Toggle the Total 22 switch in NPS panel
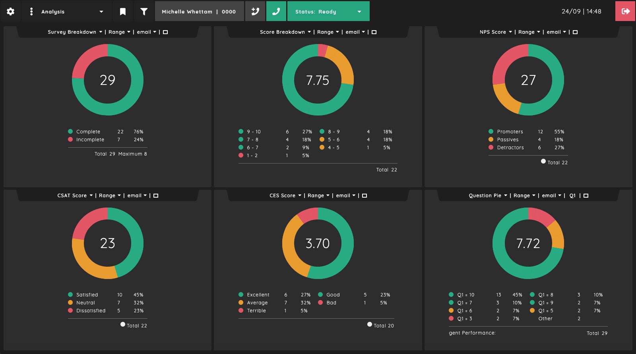Viewport: 636px width, 354px height. 543,161
